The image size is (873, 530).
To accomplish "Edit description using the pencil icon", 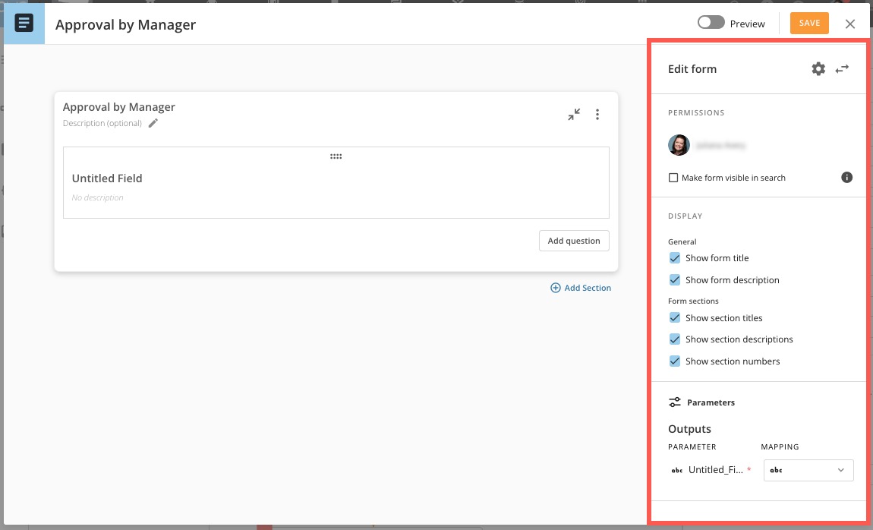I will click(153, 123).
